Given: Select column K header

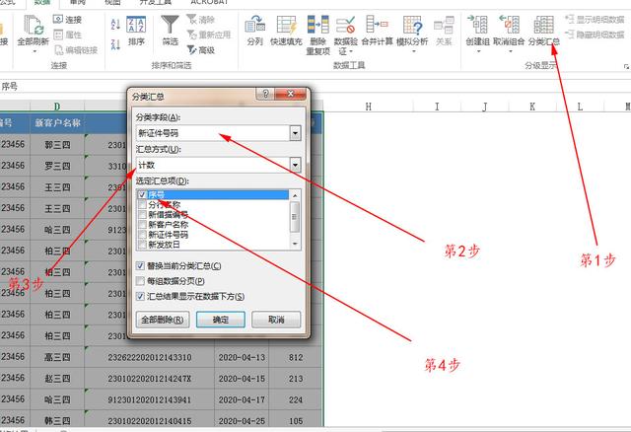Looking at the screenshot, I should [532, 107].
